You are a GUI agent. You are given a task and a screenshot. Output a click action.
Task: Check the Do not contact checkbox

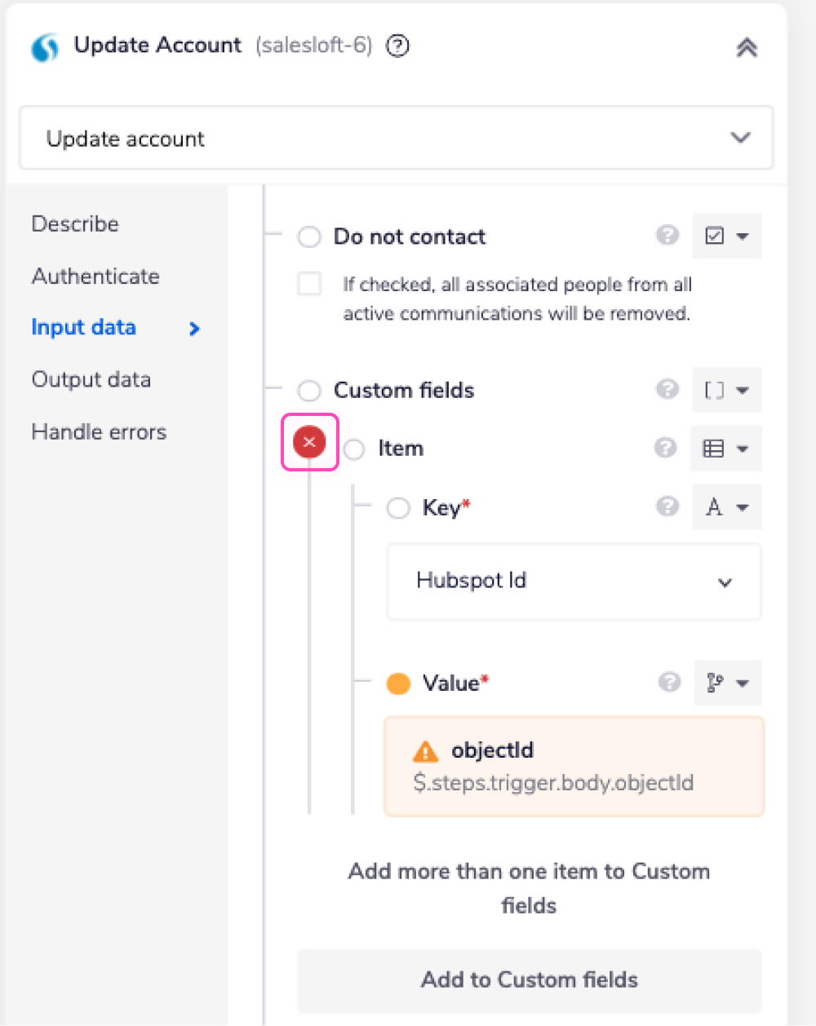tap(310, 284)
